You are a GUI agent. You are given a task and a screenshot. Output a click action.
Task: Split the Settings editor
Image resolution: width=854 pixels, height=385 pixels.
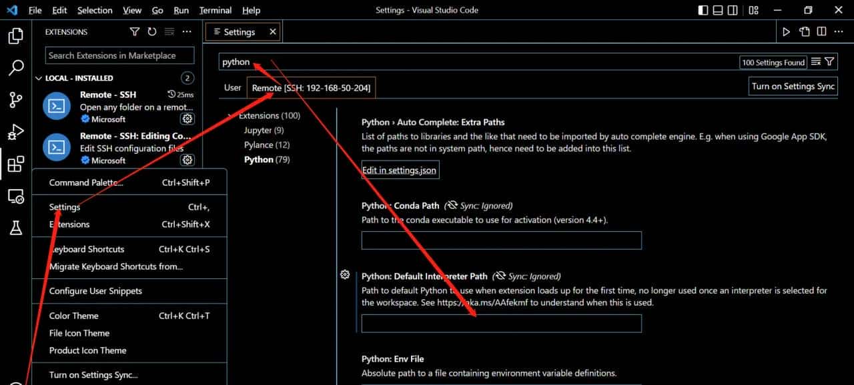[820, 31]
